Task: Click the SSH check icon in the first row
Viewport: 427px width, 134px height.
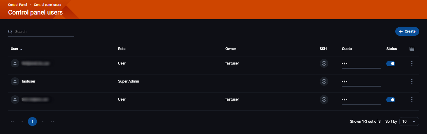Action: (324, 63)
